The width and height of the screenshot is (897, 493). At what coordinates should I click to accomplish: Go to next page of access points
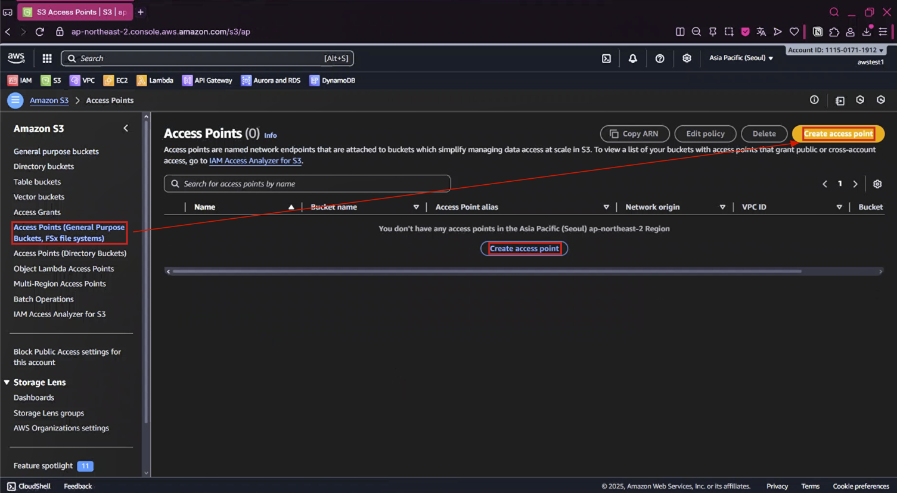pos(855,184)
